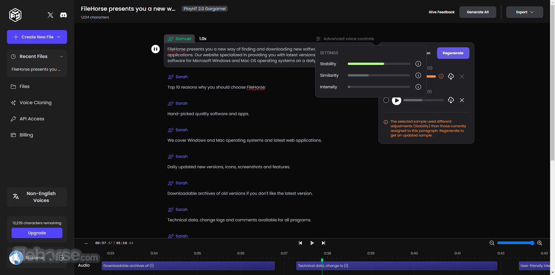Screen dimensions: 555x275
Task: Click the FileHorse profile avatar
Action: [16, 258]
